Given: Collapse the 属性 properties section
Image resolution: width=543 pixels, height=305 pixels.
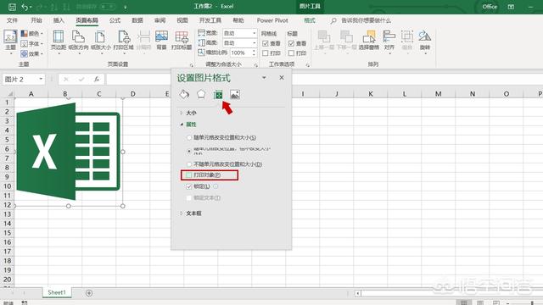Looking at the screenshot, I should [x=188, y=125].
